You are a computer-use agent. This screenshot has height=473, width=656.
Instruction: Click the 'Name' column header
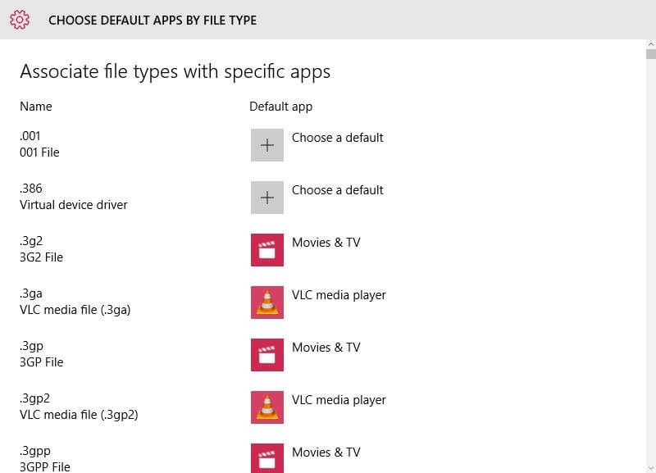(x=36, y=107)
